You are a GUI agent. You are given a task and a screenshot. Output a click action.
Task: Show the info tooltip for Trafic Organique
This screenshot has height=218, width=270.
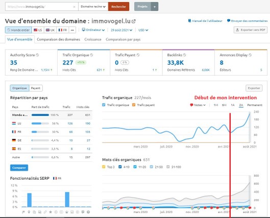click(x=91, y=55)
